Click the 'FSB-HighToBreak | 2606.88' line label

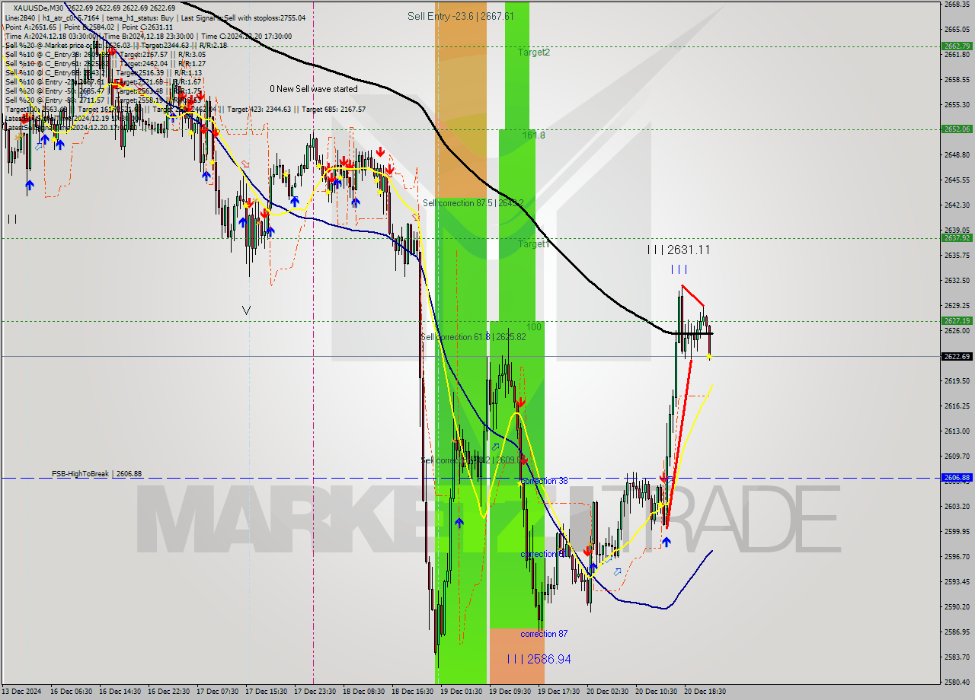pos(97,474)
